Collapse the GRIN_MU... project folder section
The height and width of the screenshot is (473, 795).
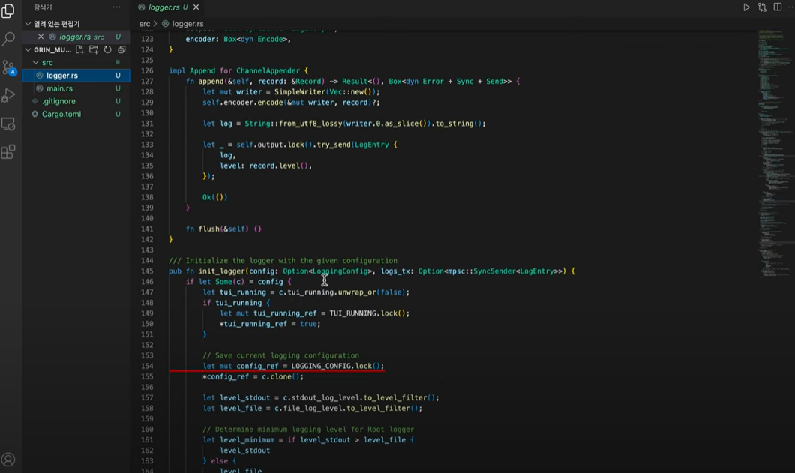[28, 49]
